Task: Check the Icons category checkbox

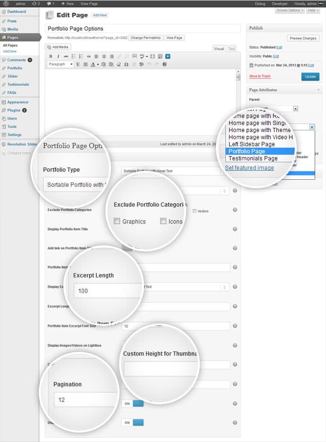Action: 163,221
